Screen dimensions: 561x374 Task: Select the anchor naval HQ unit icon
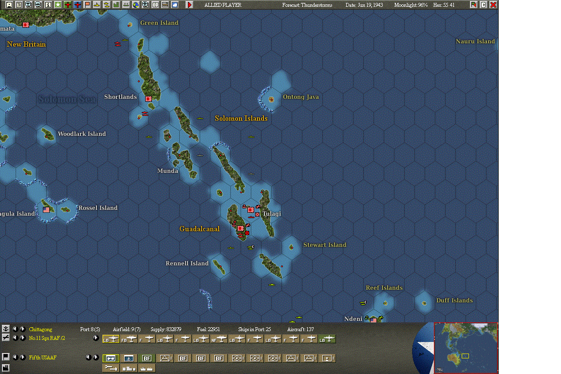(x=129, y=358)
